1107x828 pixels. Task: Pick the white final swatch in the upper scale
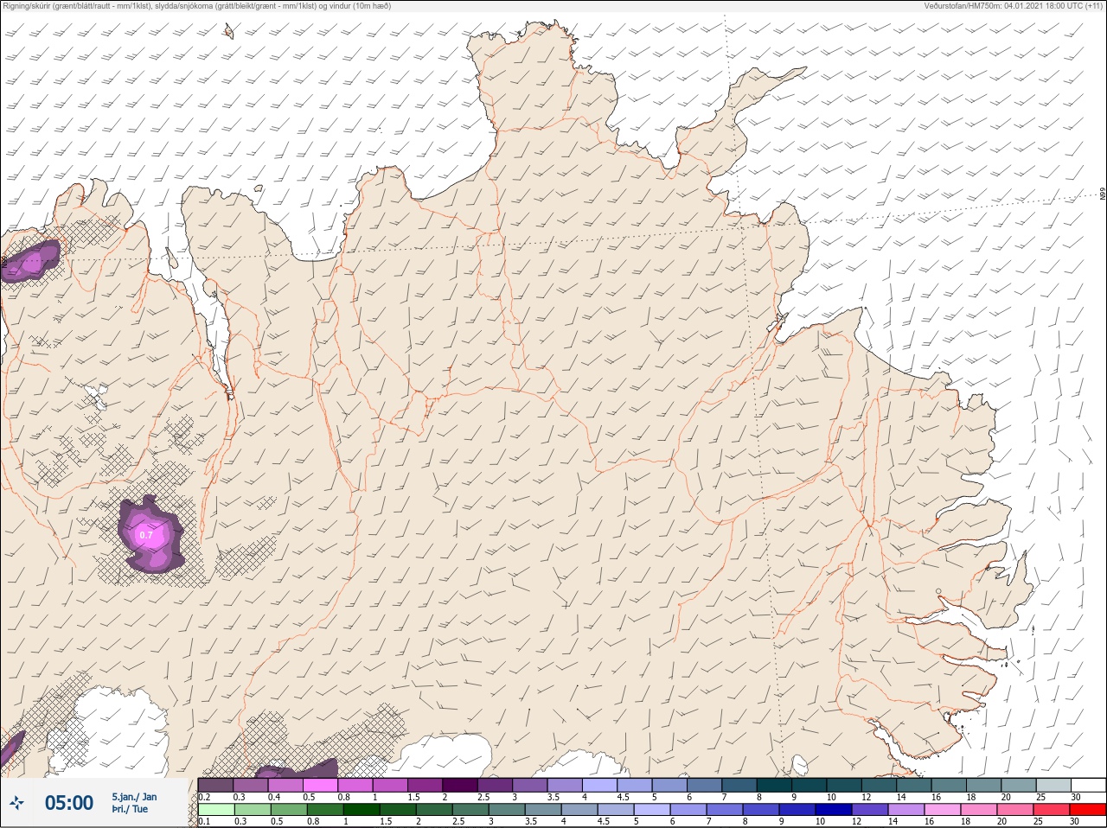1087,786
